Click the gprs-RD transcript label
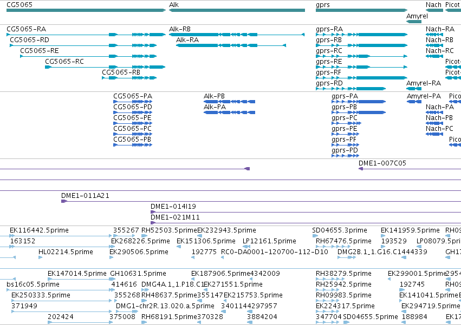461x325 pixels. pyautogui.click(x=329, y=83)
